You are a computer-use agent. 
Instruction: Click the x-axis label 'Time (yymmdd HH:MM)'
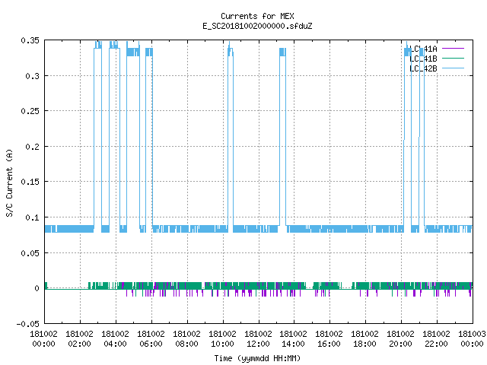[257, 358]
